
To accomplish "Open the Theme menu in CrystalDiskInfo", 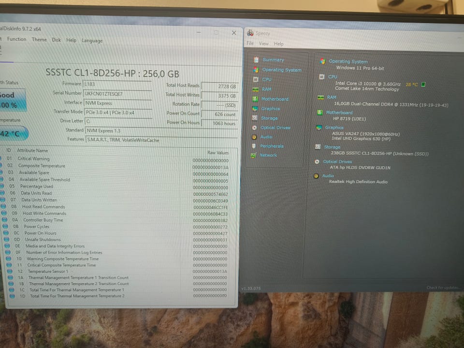I will 39,40.
